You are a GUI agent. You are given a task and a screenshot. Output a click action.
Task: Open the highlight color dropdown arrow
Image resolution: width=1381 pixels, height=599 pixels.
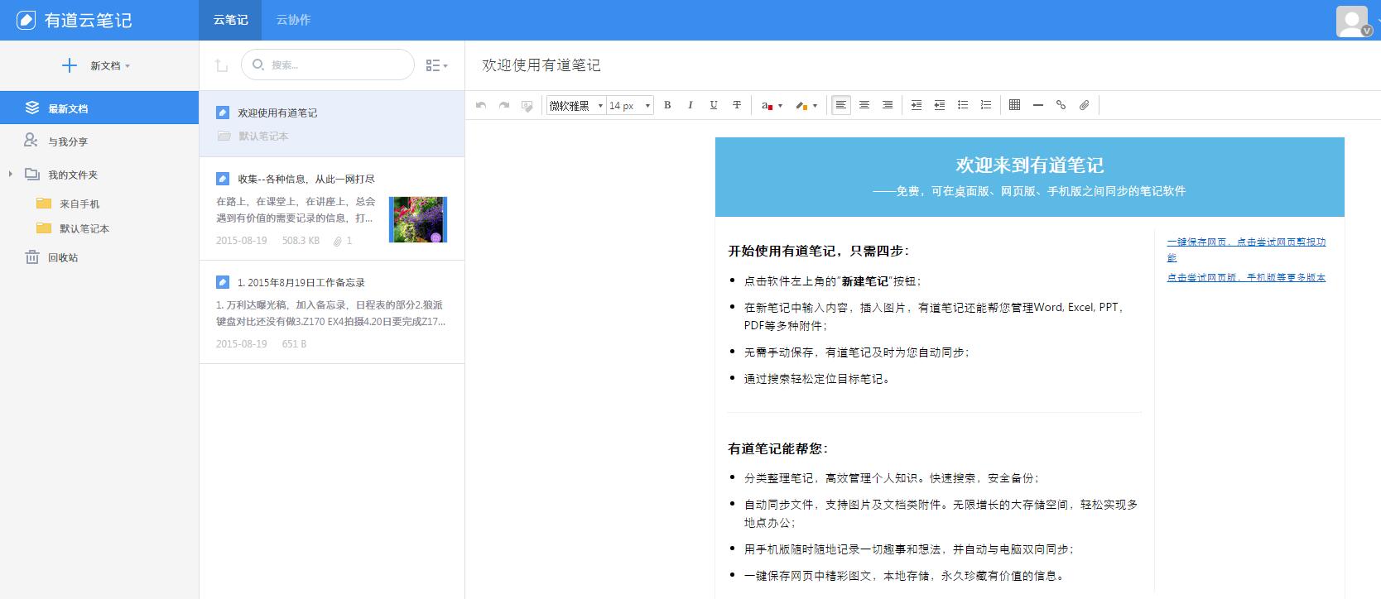click(x=815, y=106)
